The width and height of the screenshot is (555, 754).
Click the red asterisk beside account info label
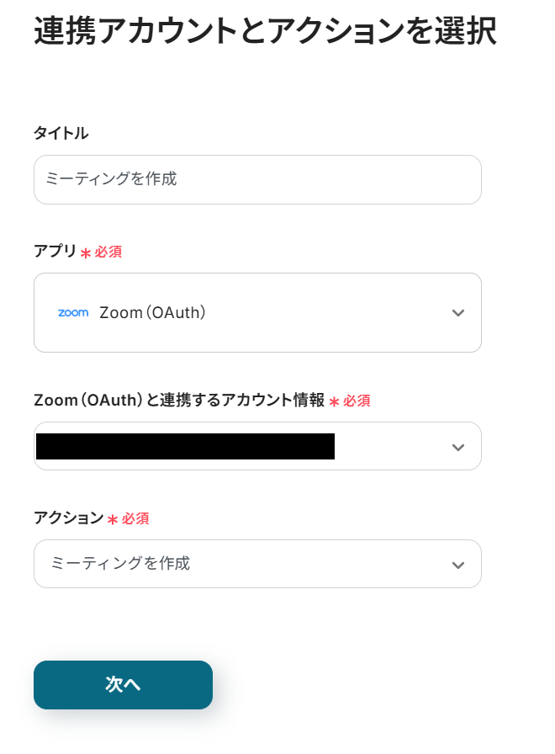[334, 402]
